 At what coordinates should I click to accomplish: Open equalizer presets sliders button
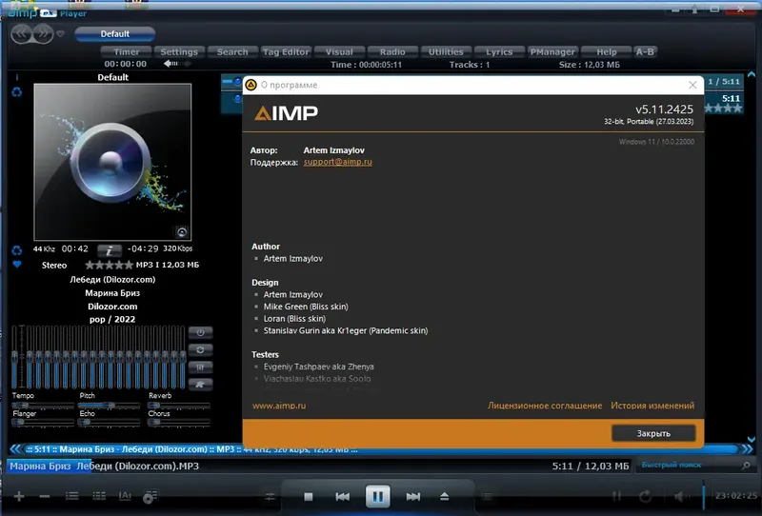(x=200, y=367)
